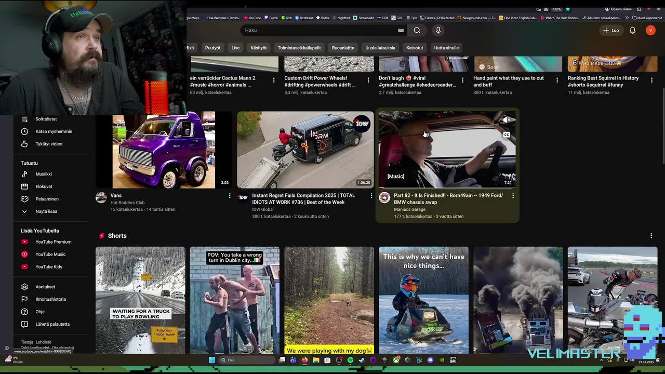Viewport: 665px width, 374px height.
Task: Open options for Hand paint short
Action: click(x=557, y=80)
